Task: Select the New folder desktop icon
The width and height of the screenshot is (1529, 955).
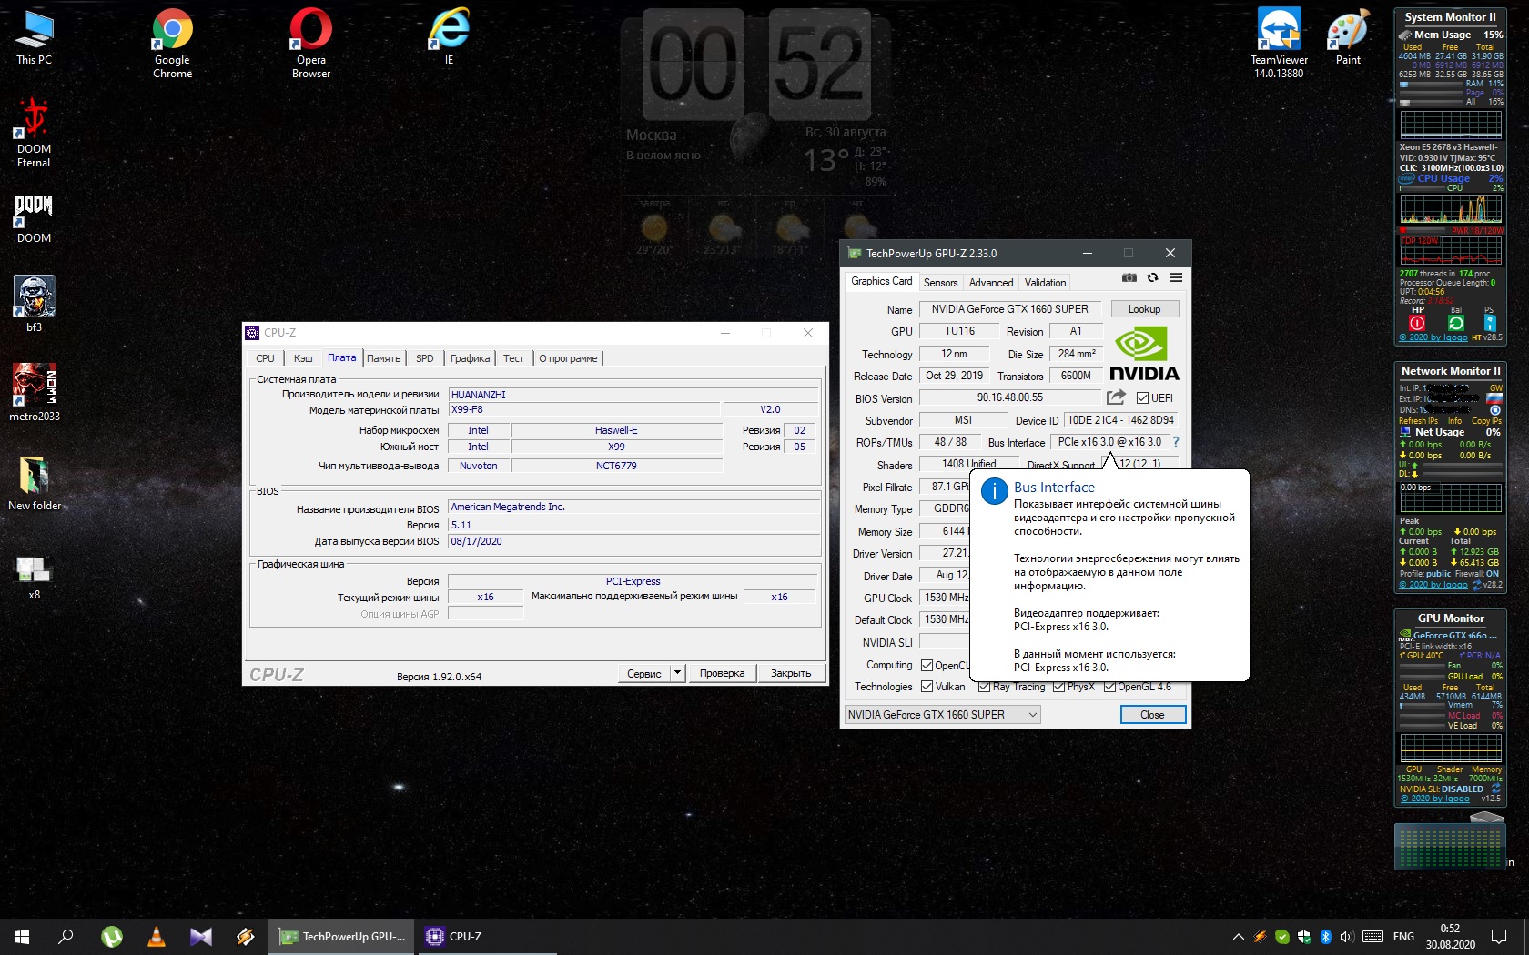Action: pyautogui.click(x=35, y=483)
